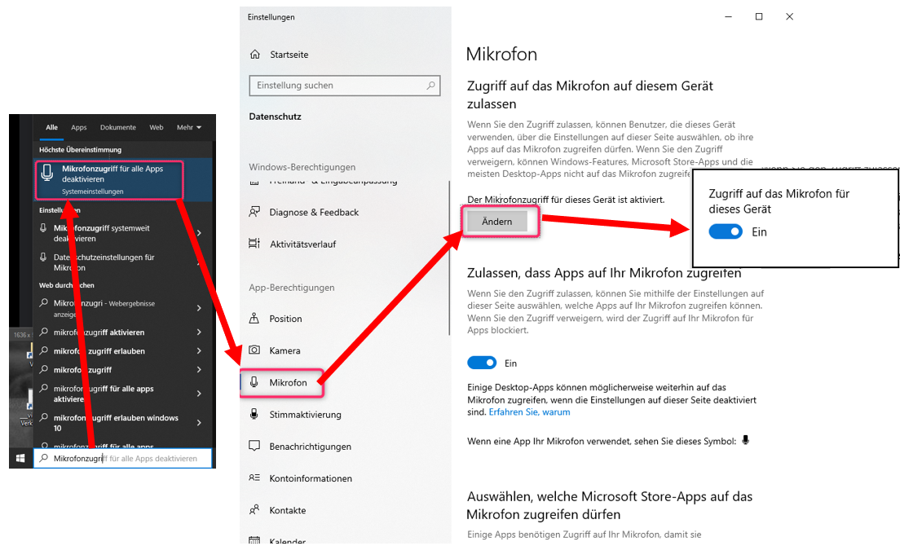This screenshot has height=546, width=900.
Task: Open Benachrichtigungen settings page
Action: click(x=310, y=447)
